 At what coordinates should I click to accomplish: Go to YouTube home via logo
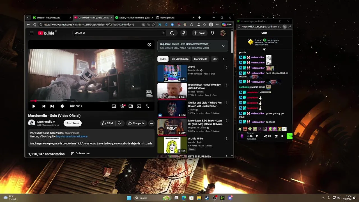point(46,33)
